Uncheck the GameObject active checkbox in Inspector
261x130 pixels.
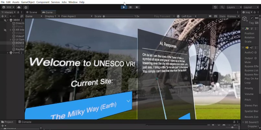252,18
